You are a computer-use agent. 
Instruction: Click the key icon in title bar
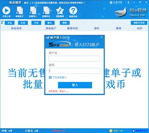[128, 2]
